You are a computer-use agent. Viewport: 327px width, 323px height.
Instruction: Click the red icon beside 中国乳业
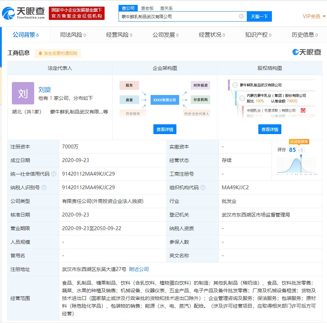point(303,110)
